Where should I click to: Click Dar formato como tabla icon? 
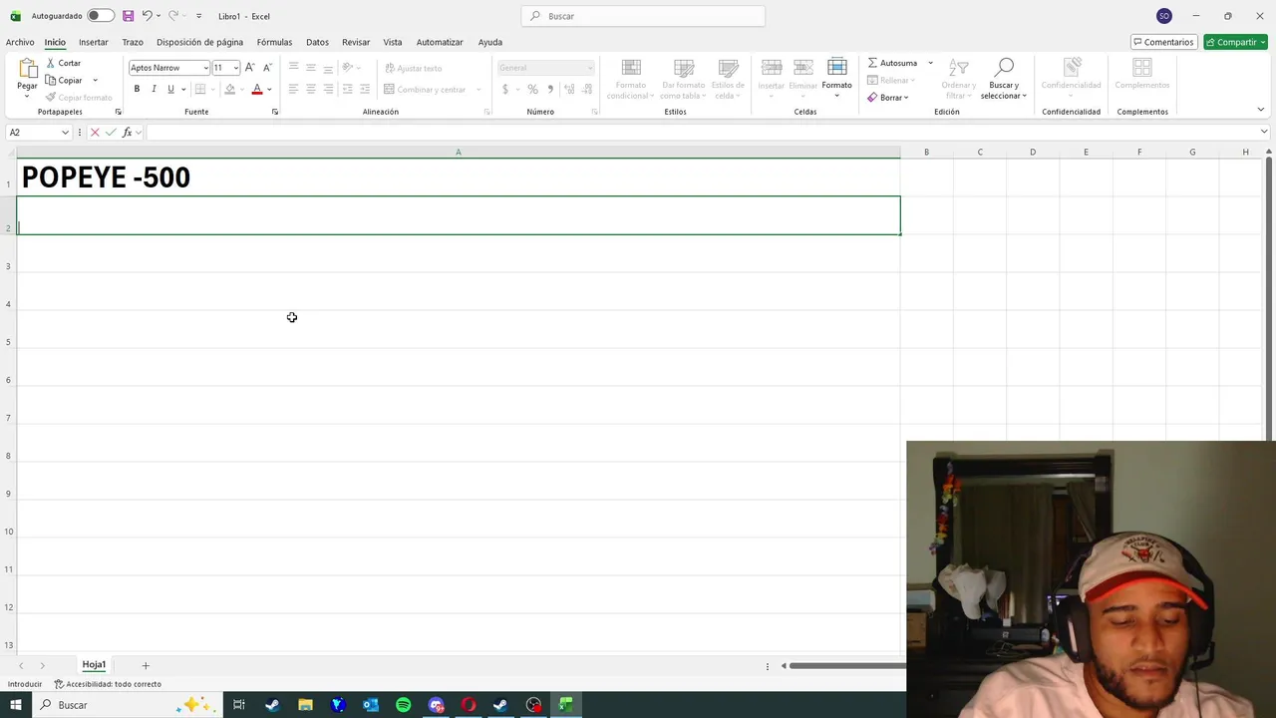point(684,68)
